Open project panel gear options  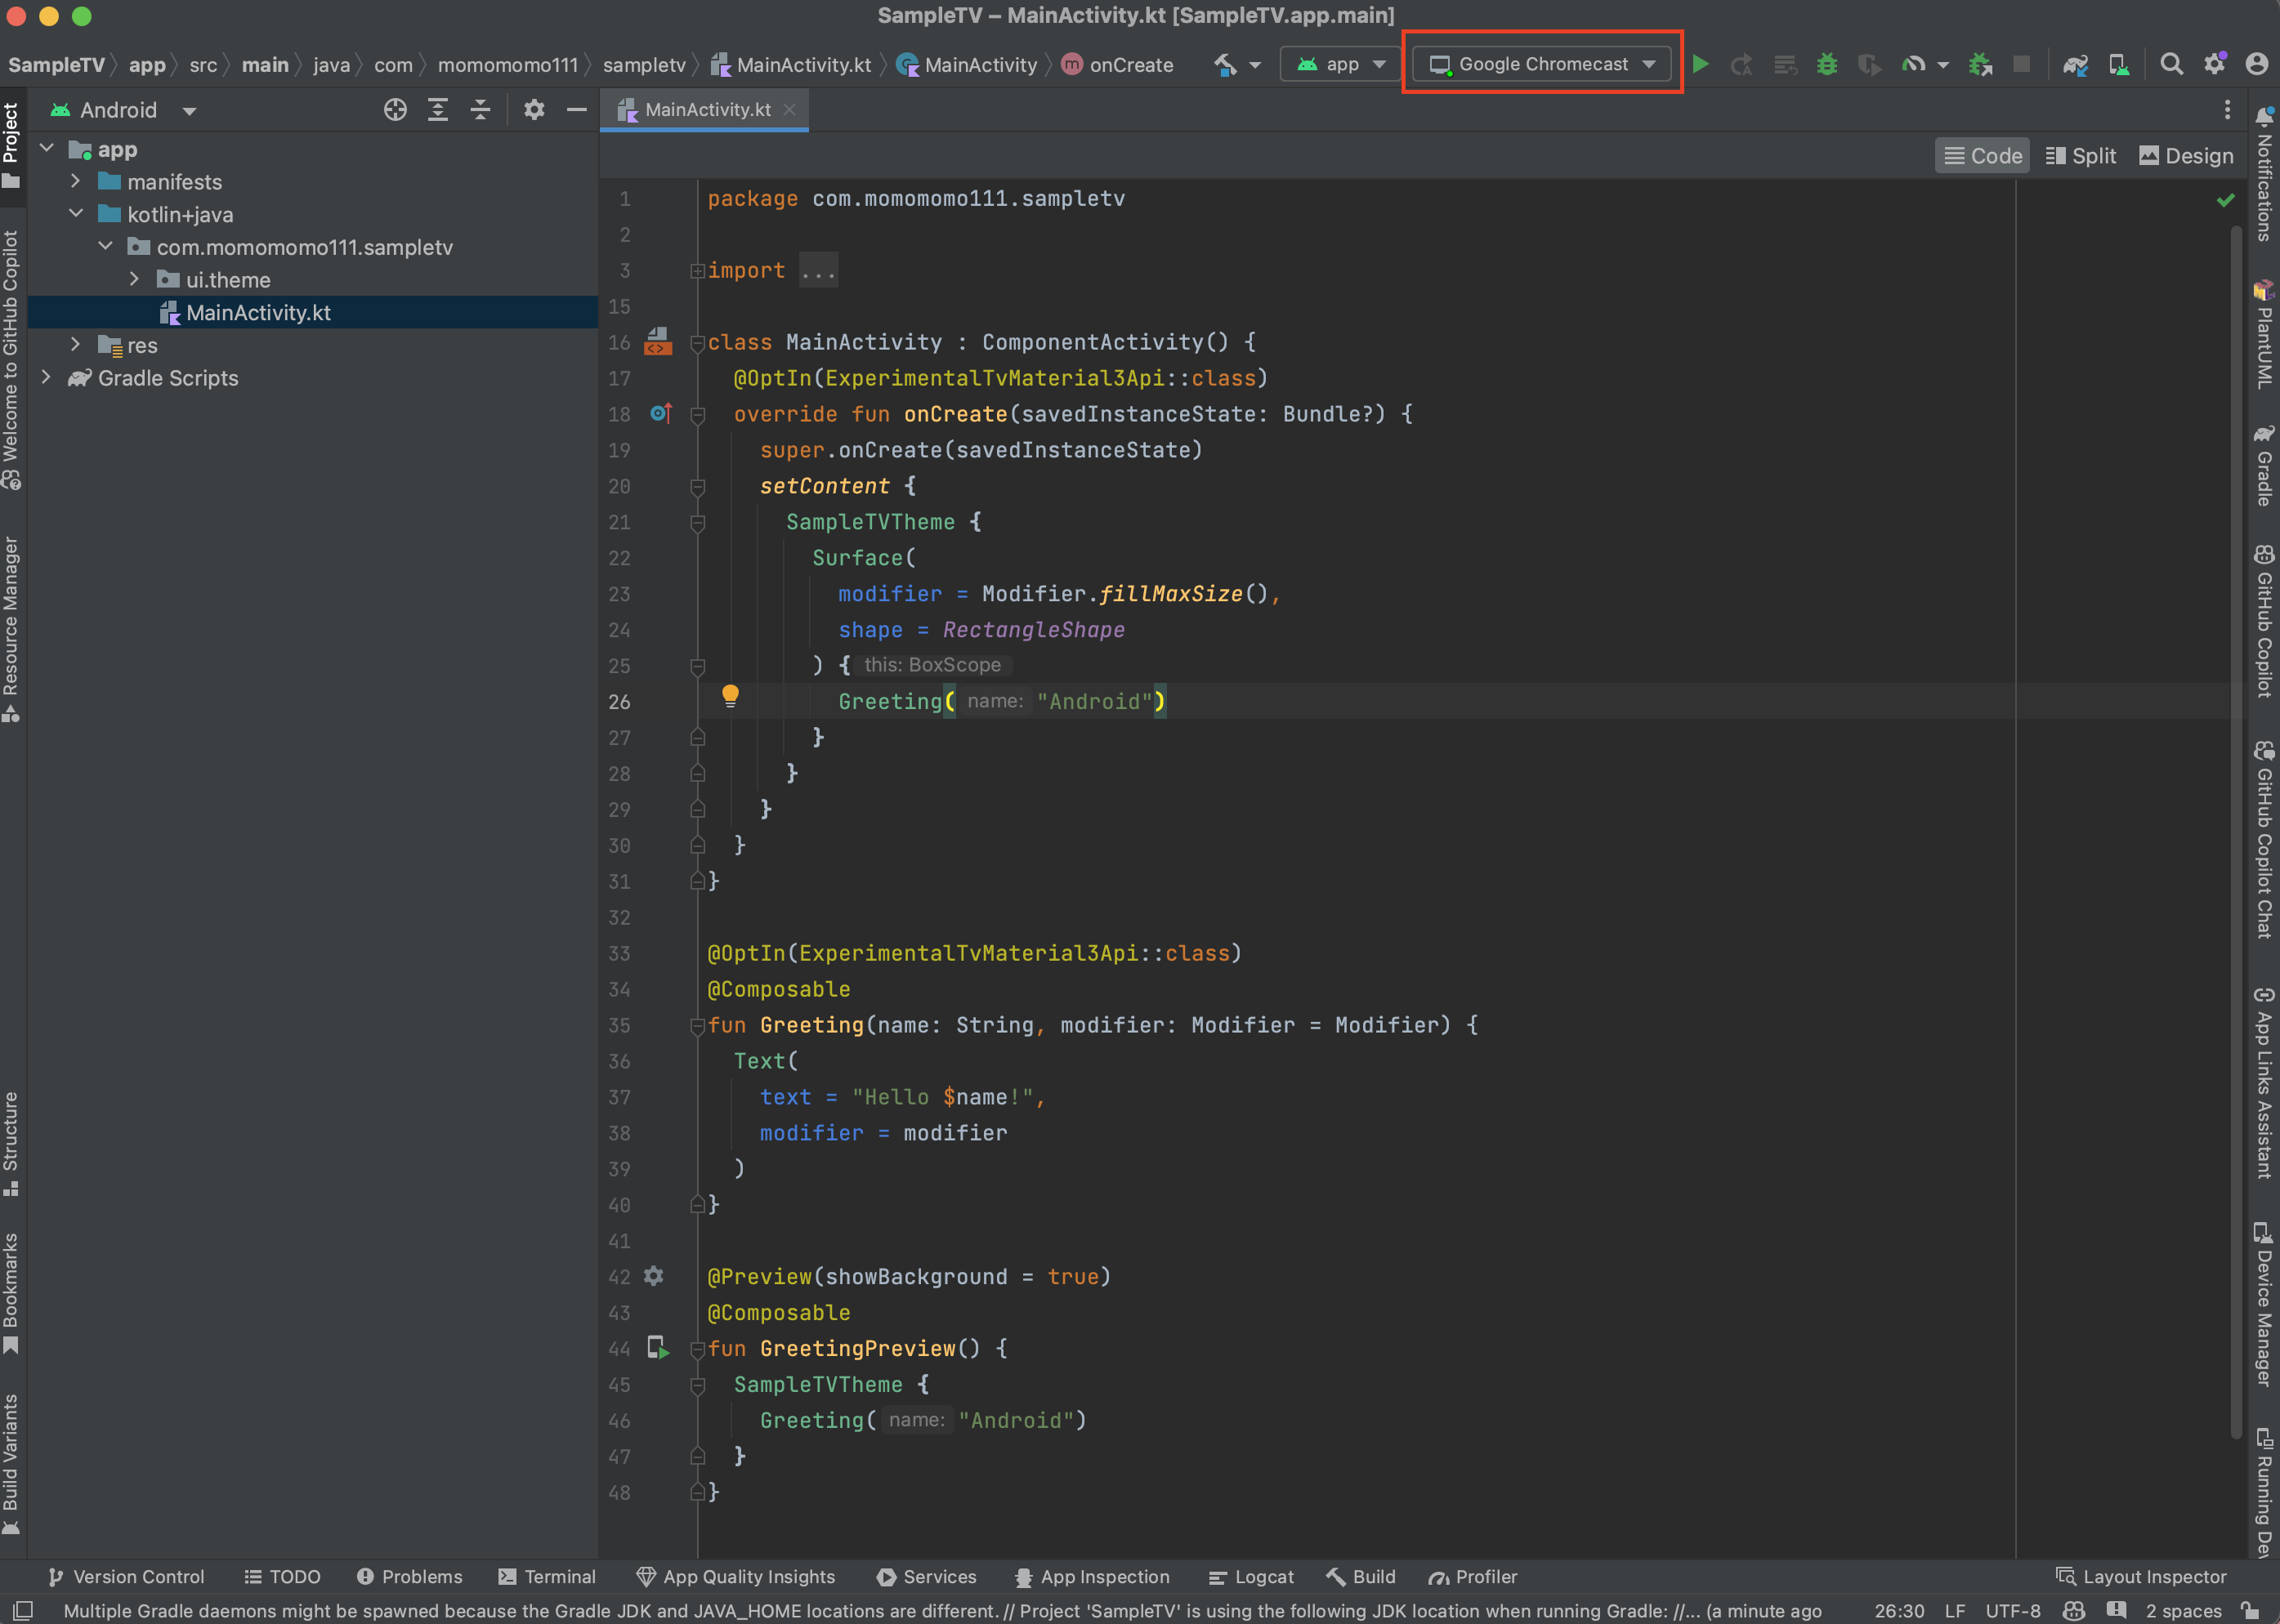coord(534,110)
